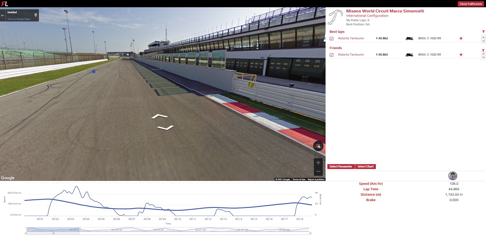This screenshot has height=237, width=486.
Task: Uncheck the Best laps Roberto Tamburini checkbox
Action: (x=332, y=39)
